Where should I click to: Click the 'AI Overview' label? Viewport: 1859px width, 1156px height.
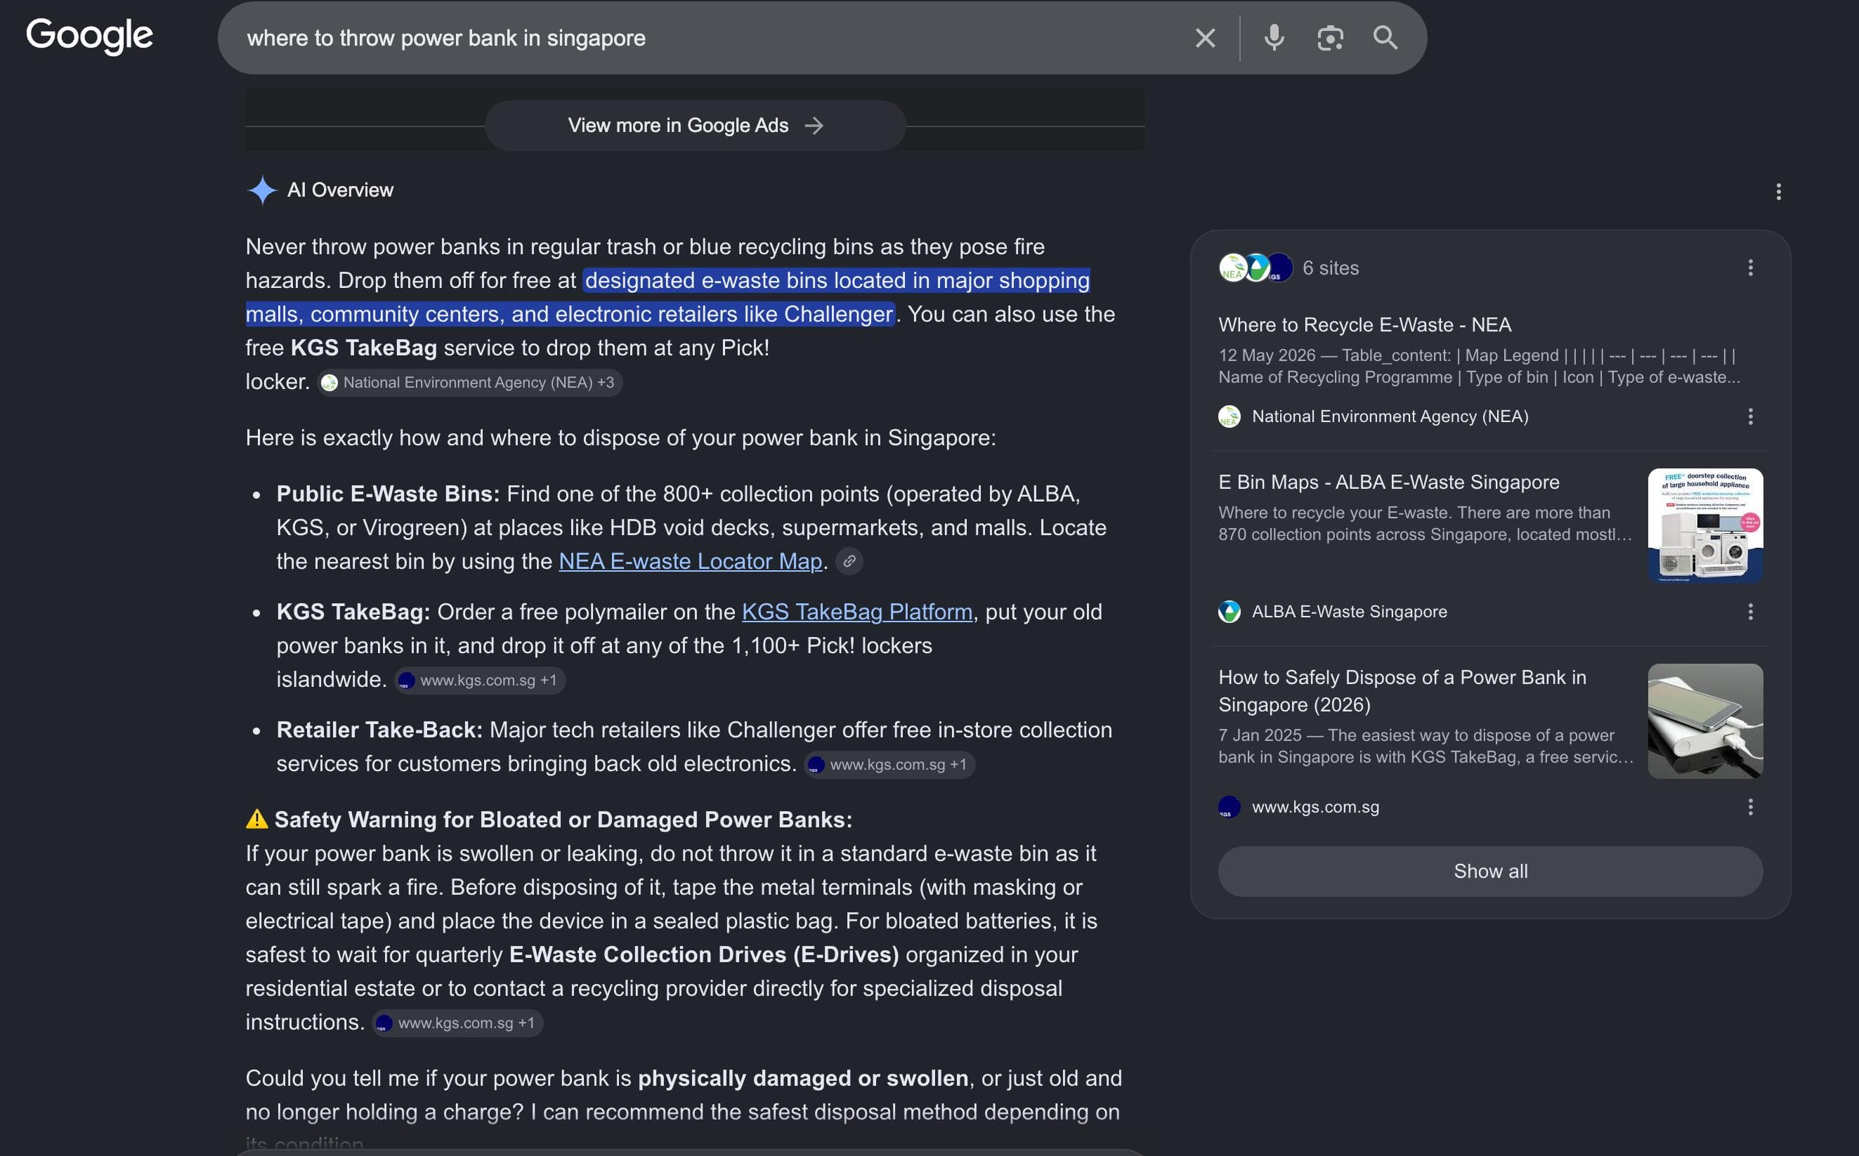[x=340, y=190]
